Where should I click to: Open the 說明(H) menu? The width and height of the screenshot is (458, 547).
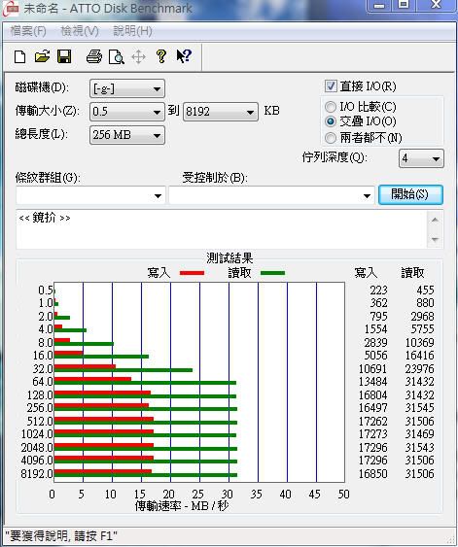[132, 31]
